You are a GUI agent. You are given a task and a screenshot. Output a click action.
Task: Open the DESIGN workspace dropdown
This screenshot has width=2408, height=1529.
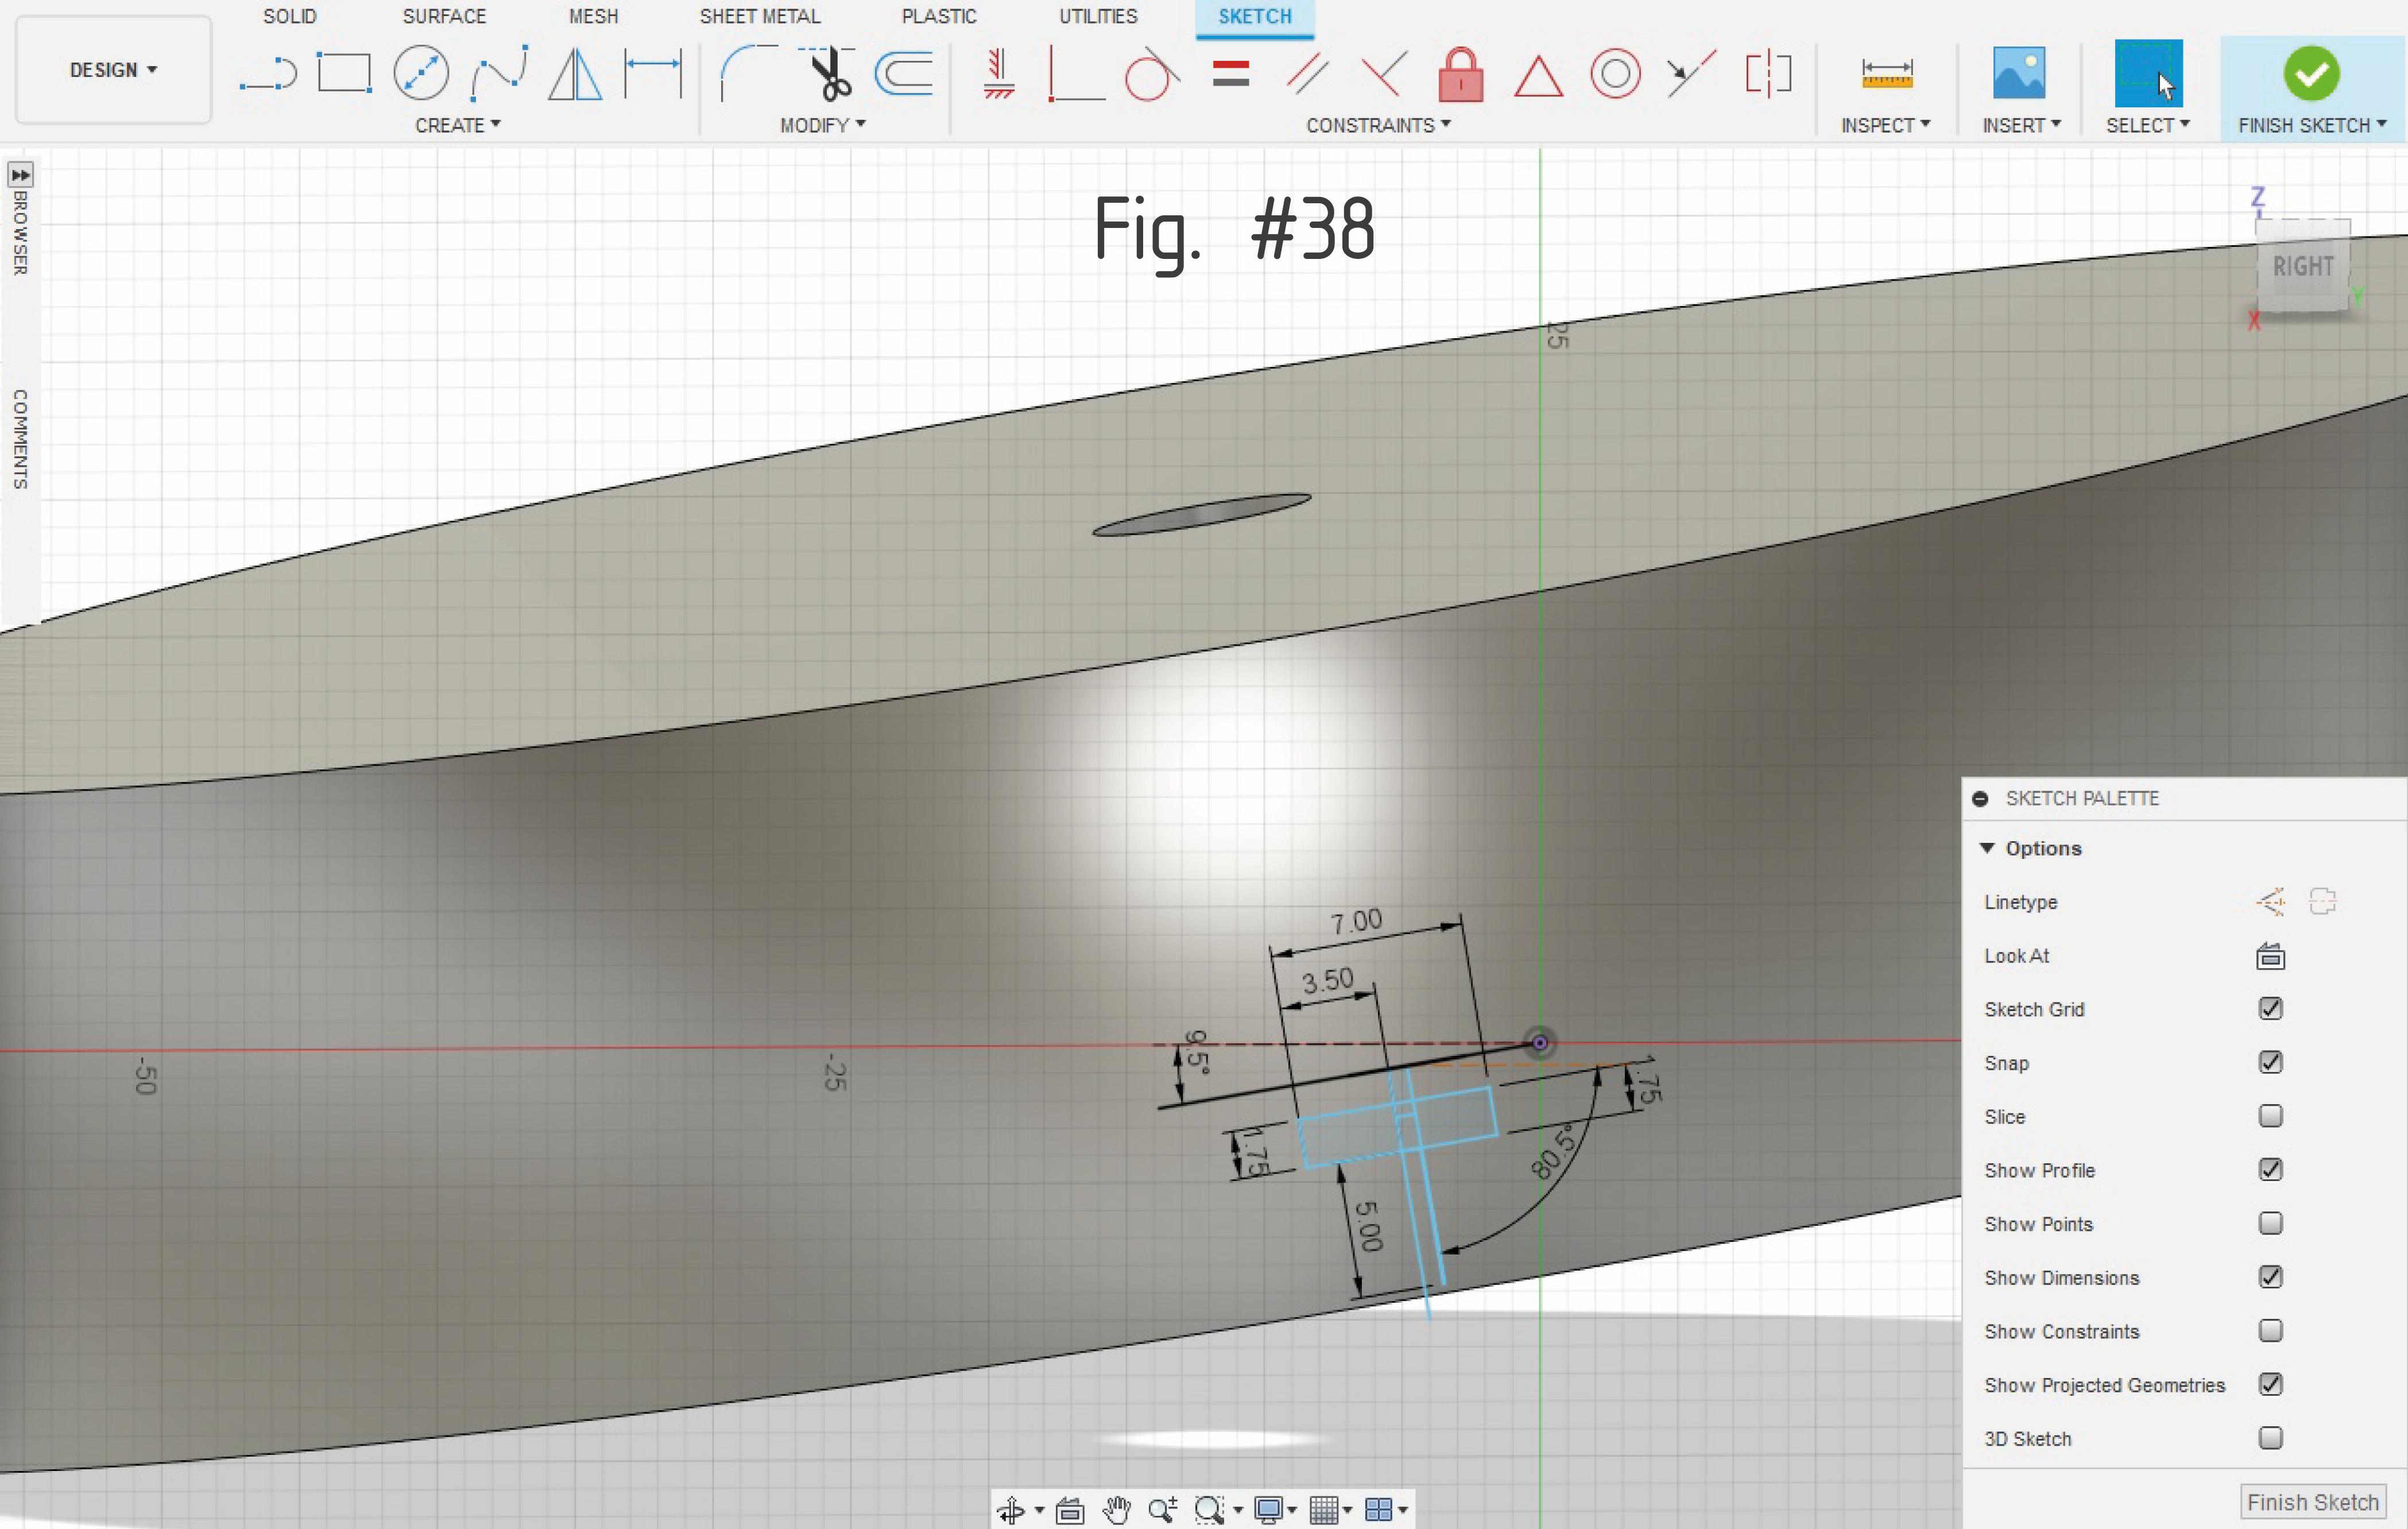tap(113, 70)
